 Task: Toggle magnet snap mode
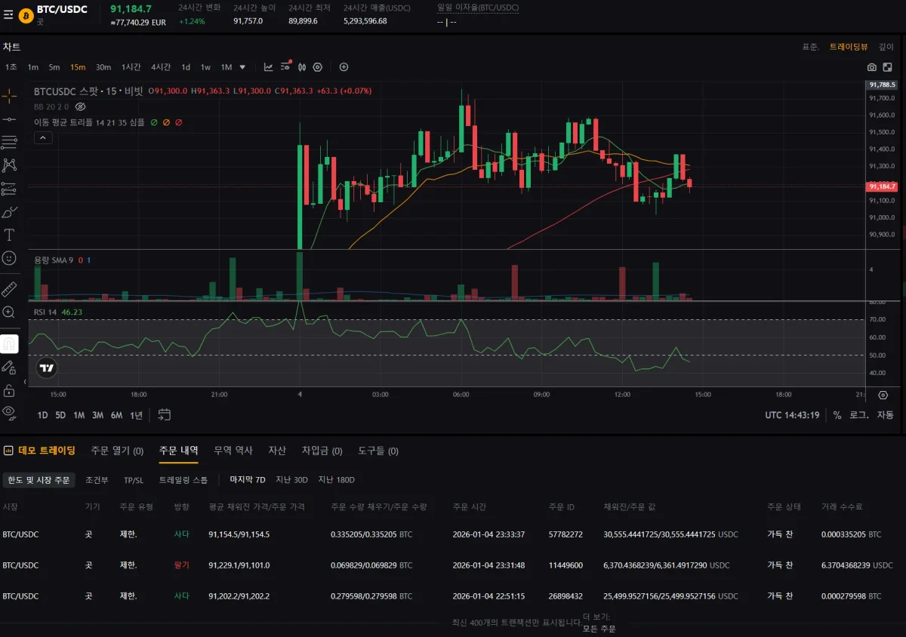click(x=9, y=344)
